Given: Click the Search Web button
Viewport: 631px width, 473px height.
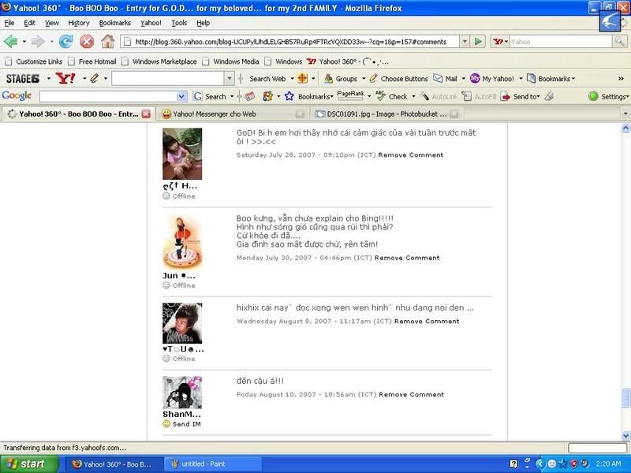Looking at the screenshot, I should coord(267,78).
